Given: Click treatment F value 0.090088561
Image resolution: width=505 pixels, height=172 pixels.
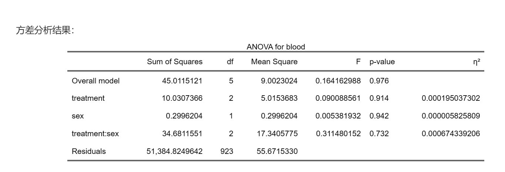Looking at the screenshot, I should [x=338, y=98].
